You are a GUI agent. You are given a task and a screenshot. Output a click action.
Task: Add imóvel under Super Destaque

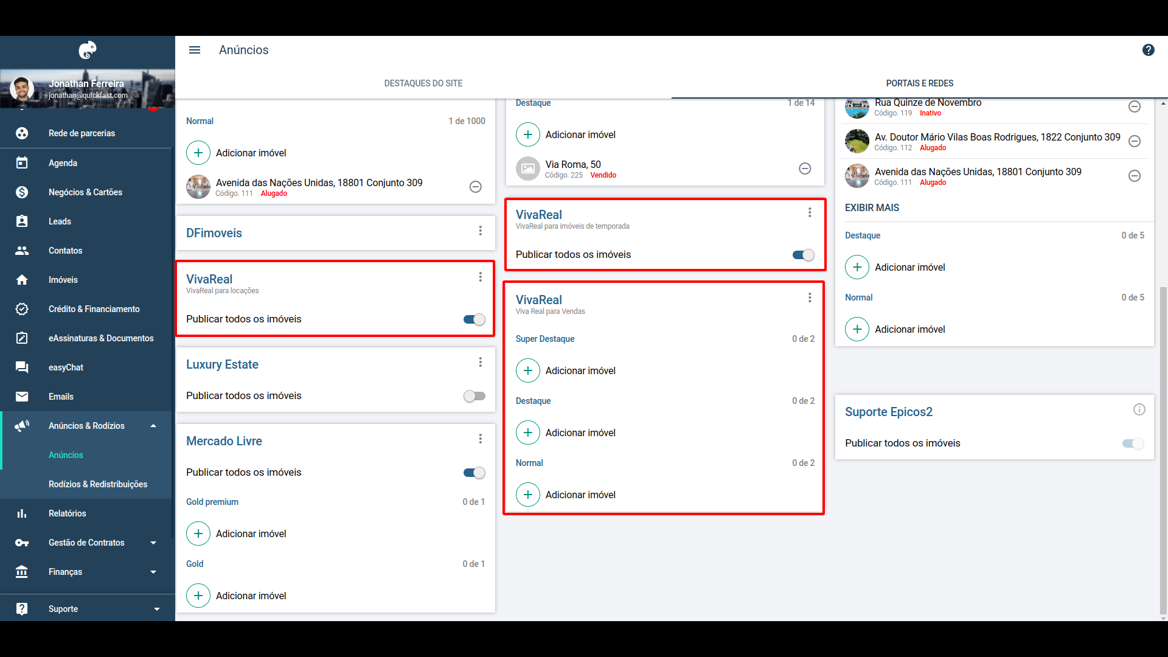(528, 370)
